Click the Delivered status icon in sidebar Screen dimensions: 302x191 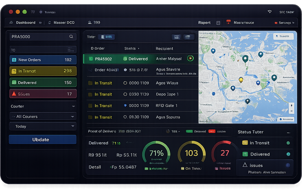pos(14,82)
